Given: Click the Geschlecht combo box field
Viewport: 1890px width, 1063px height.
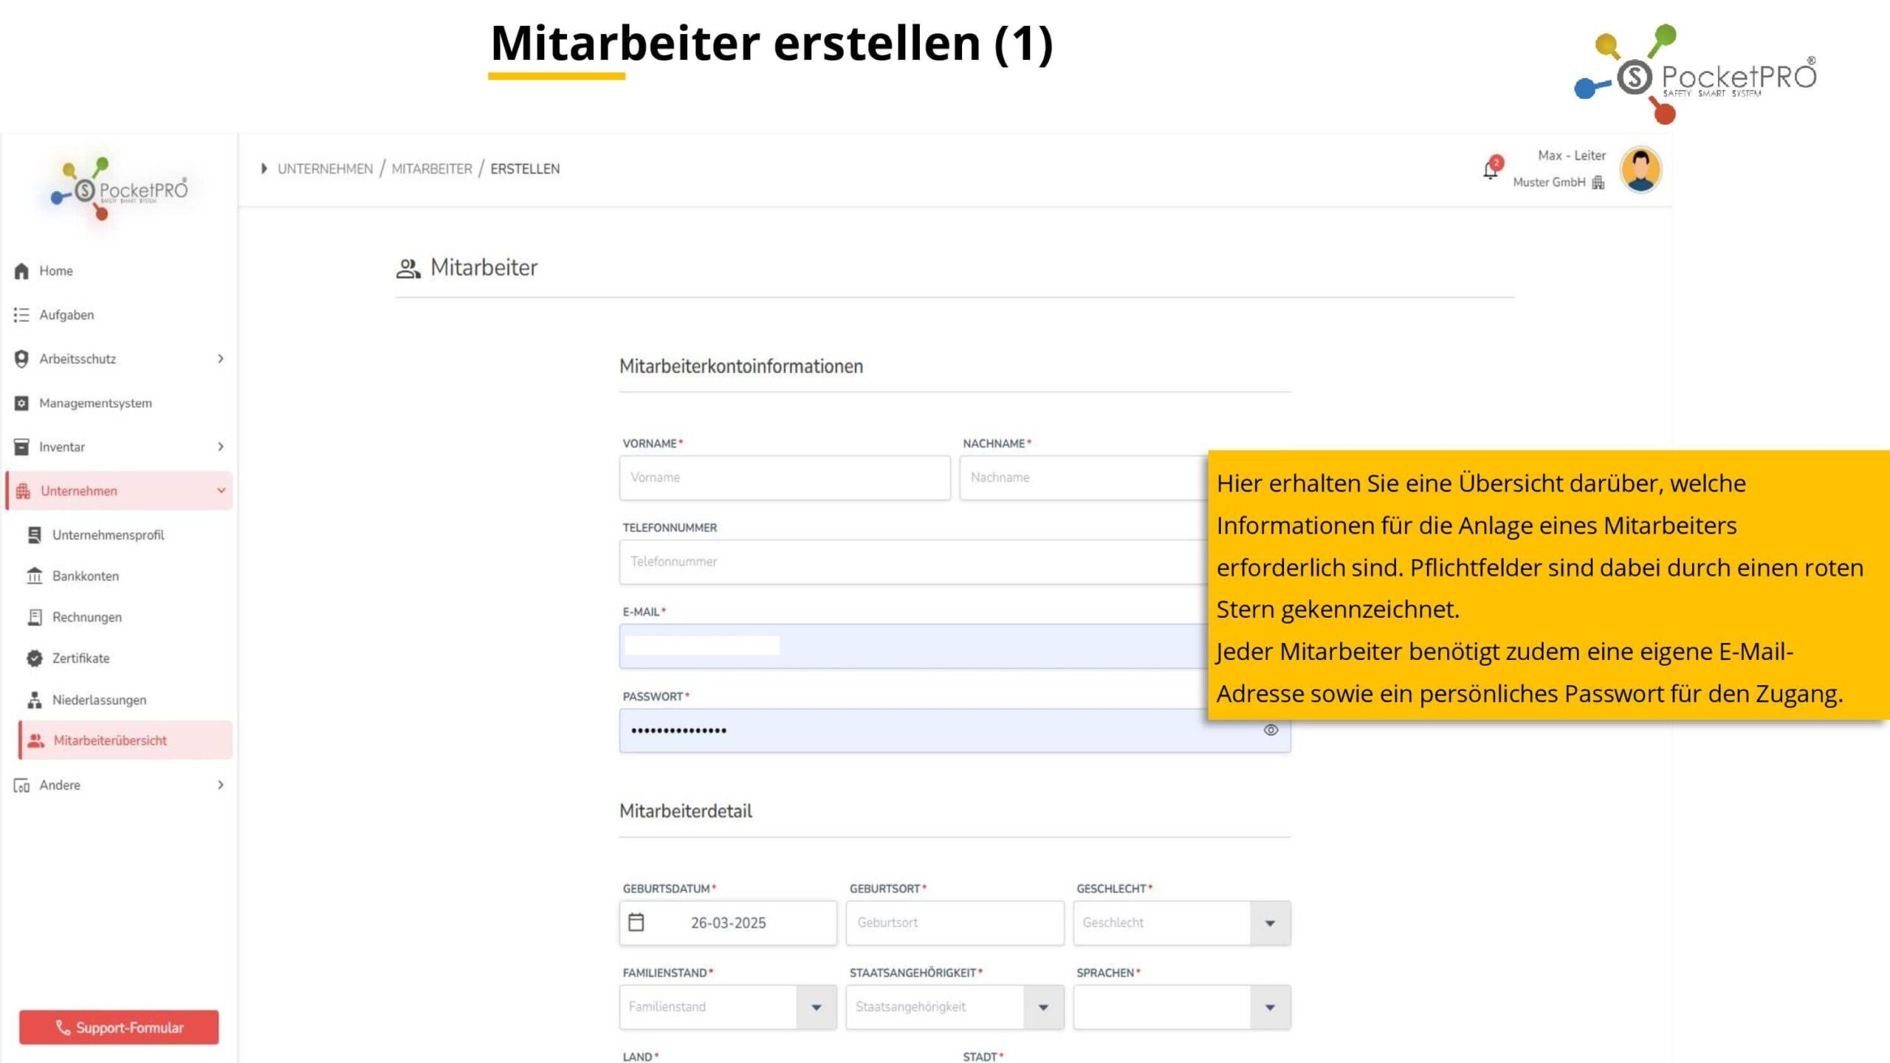Looking at the screenshot, I should pos(1181,923).
